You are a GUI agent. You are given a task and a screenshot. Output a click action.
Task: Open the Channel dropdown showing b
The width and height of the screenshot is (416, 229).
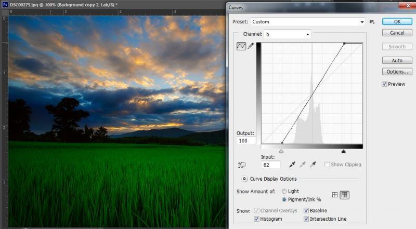tap(287, 34)
